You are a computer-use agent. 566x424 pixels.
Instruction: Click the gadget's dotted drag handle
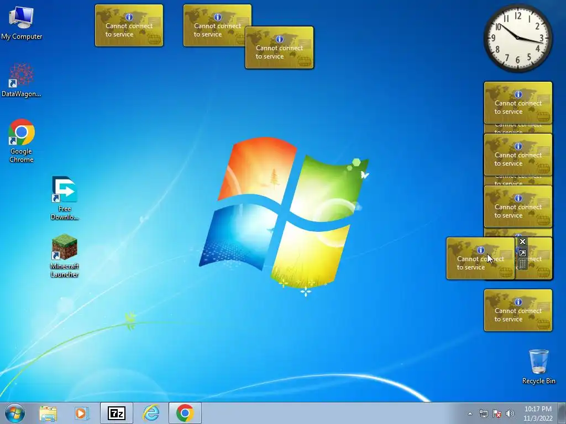pyautogui.click(x=522, y=264)
